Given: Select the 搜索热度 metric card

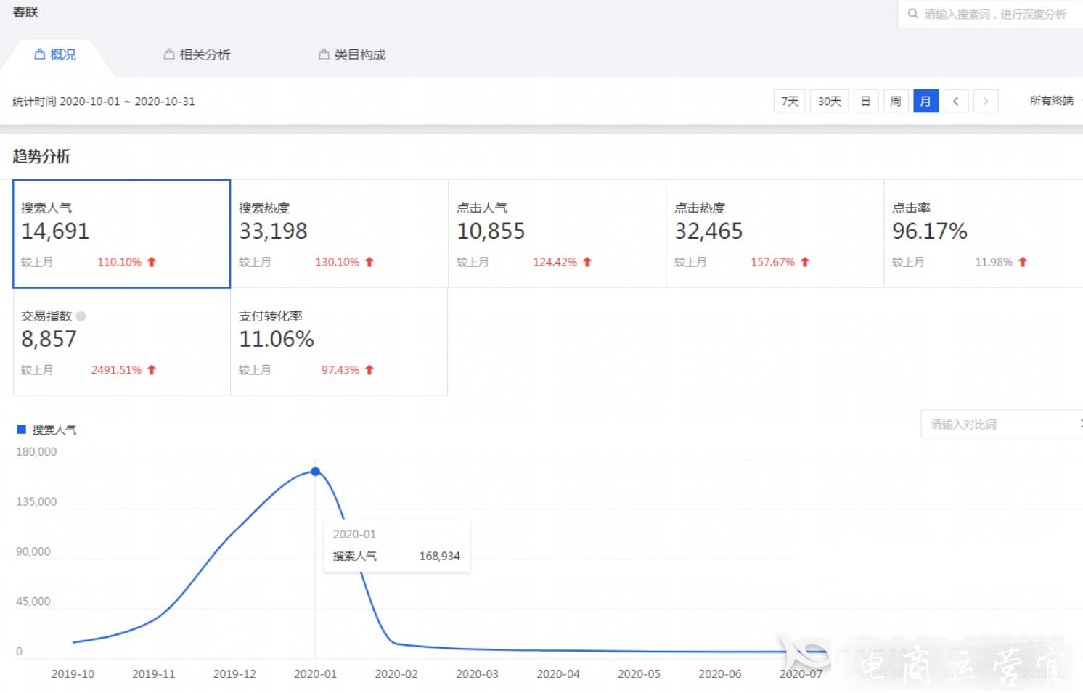Looking at the screenshot, I should click(339, 234).
